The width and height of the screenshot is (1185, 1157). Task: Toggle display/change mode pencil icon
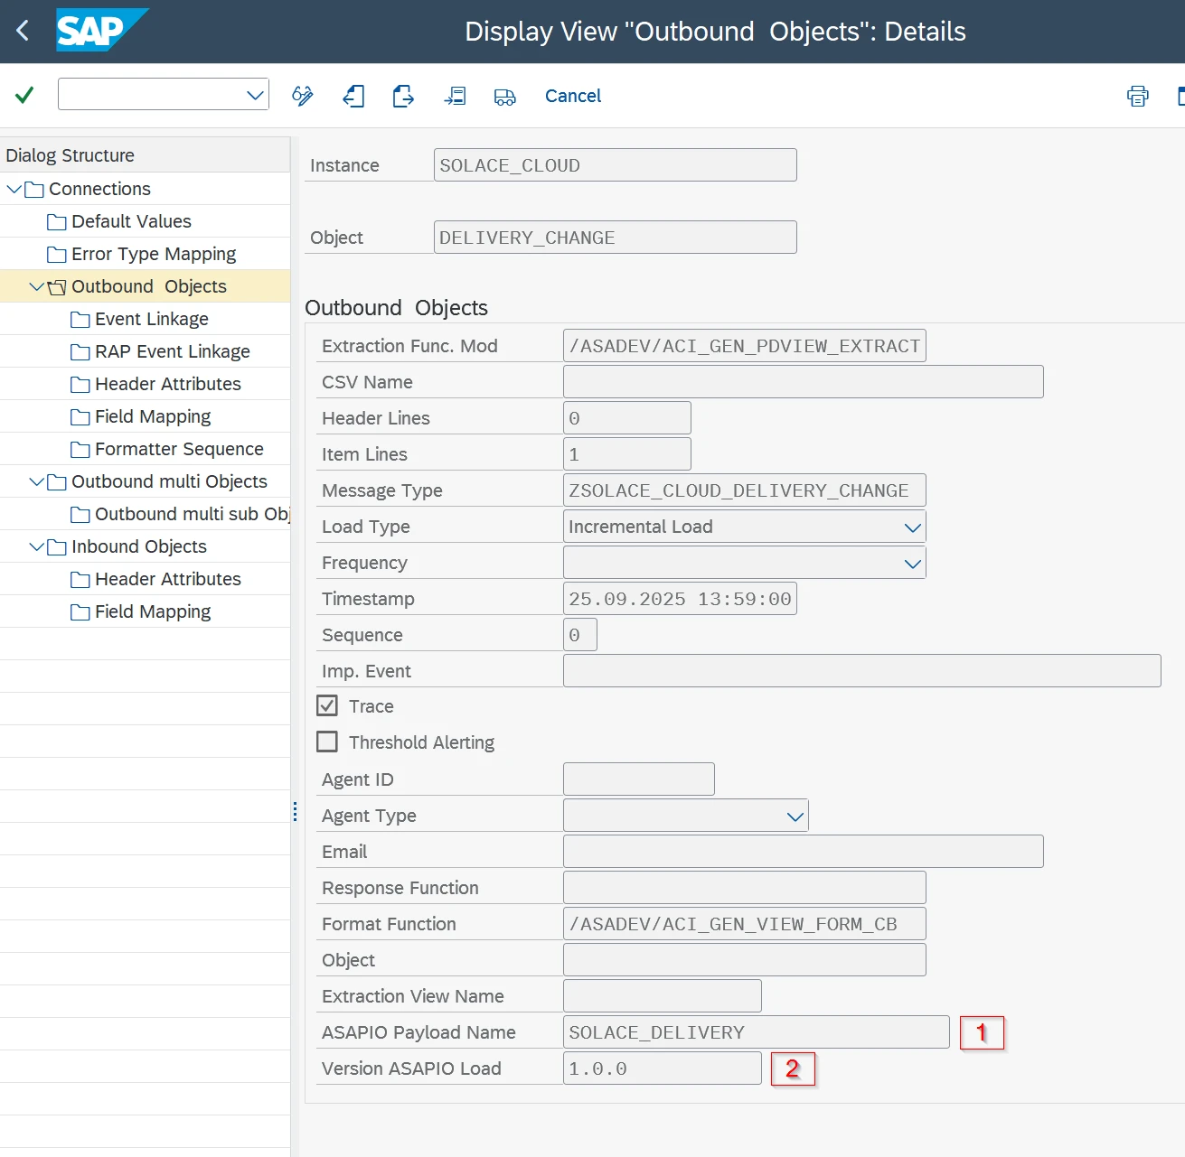303,96
